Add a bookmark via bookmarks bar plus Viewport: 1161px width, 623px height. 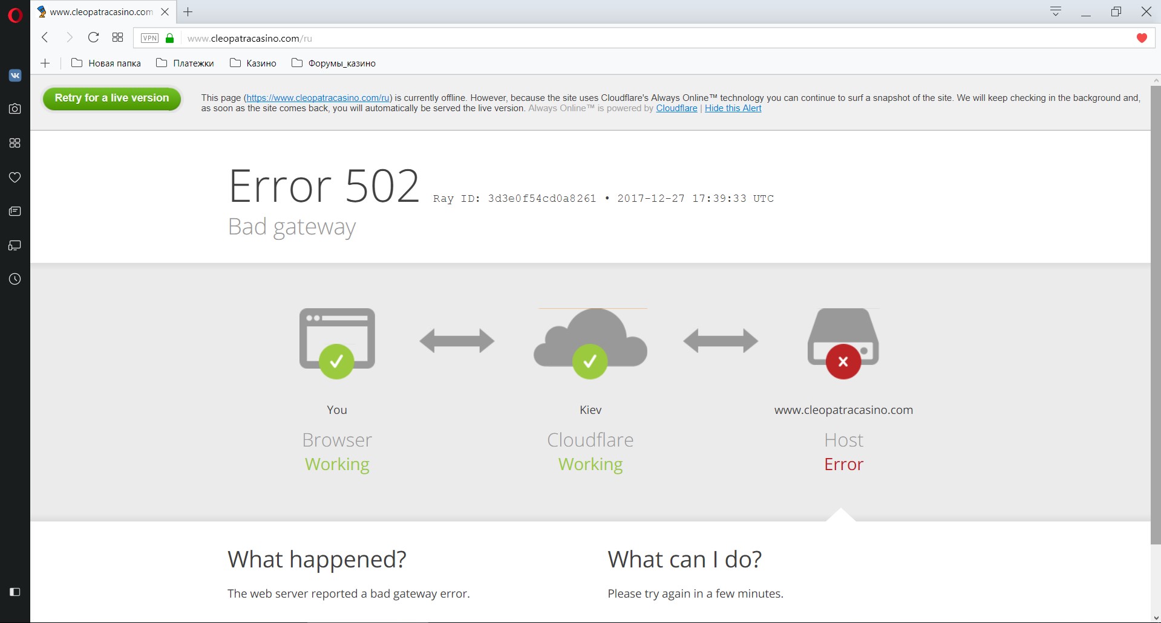[x=45, y=63]
